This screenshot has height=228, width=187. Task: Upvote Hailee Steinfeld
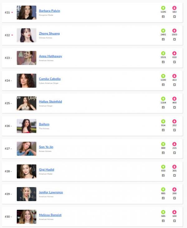point(163,99)
